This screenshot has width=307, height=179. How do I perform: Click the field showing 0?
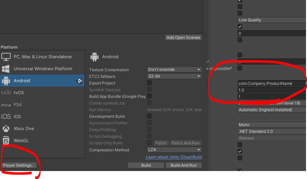pyautogui.click(x=272, y=33)
